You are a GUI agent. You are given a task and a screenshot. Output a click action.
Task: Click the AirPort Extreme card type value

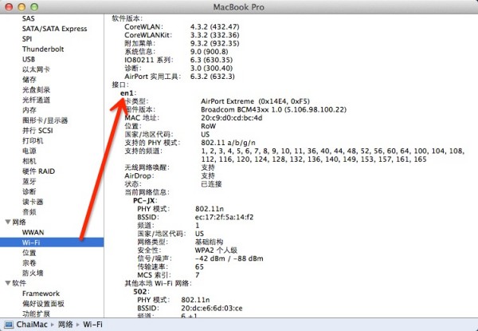(x=255, y=101)
